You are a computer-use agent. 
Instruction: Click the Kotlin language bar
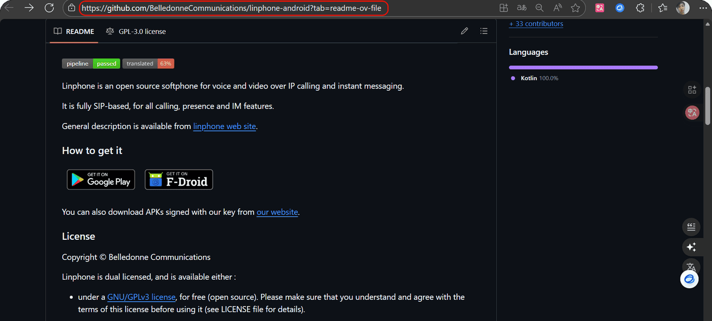[x=583, y=67]
